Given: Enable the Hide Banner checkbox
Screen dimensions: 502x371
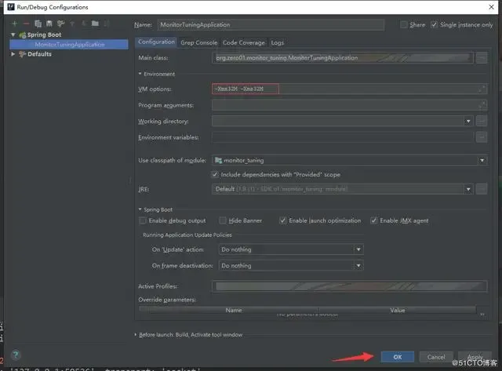Looking at the screenshot, I should click(x=223, y=220).
